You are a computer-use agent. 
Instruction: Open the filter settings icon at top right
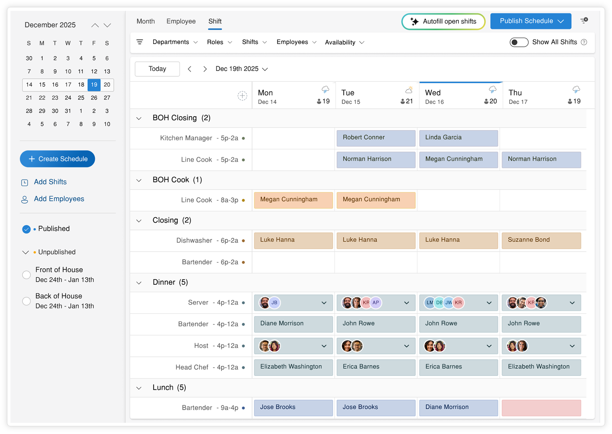point(584,21)
